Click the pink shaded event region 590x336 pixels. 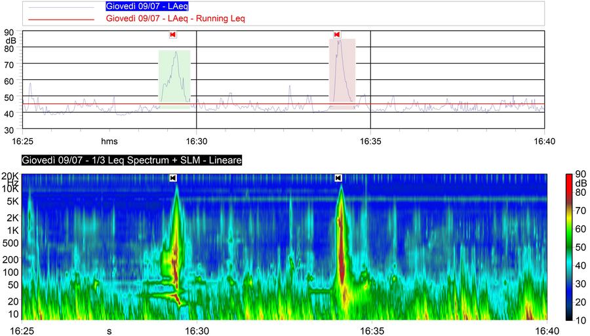pyautogui.click(x=342, y=73)
